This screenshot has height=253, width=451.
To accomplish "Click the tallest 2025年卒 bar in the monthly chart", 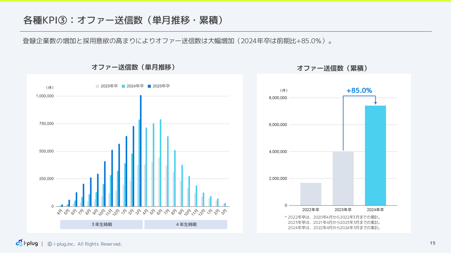I will tap(141, 150).
